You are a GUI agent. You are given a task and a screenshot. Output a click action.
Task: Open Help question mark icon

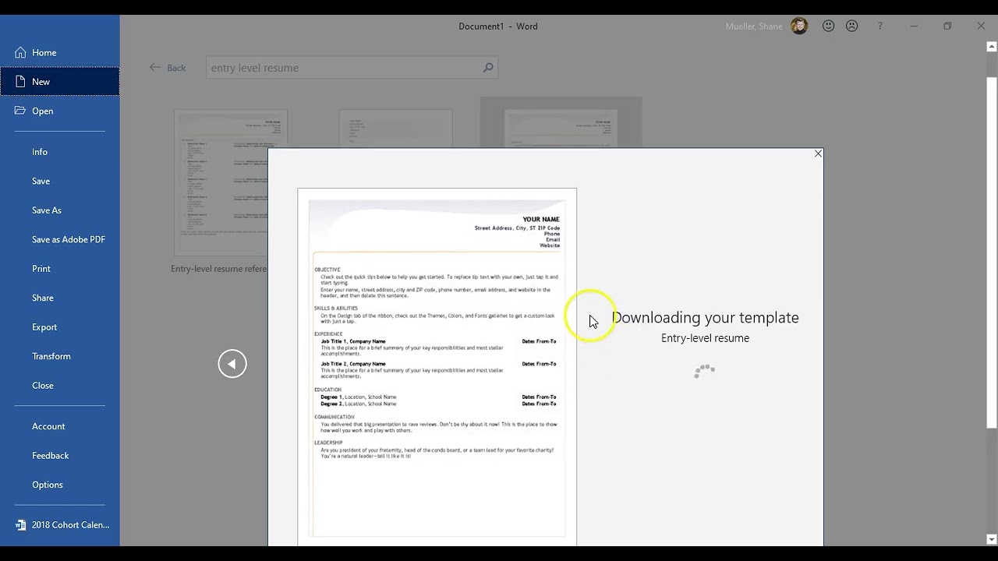click(x=880, y=26)
